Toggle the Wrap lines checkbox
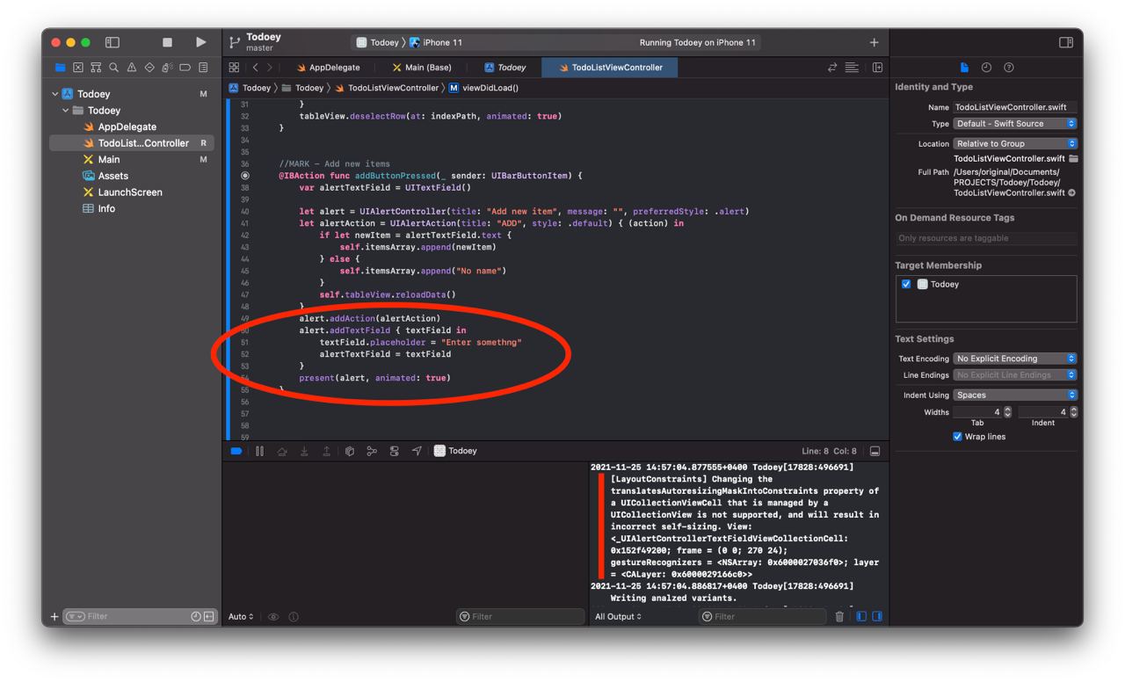1125x682 pixels. 957,437
